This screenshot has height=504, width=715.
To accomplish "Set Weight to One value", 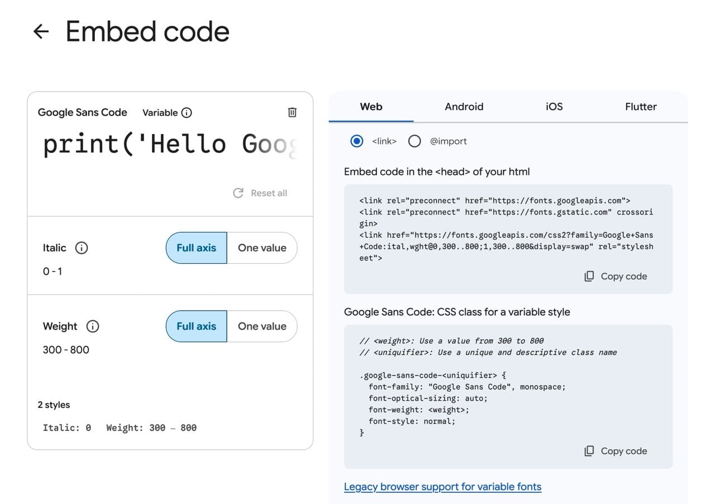I will tap(262, 326).
